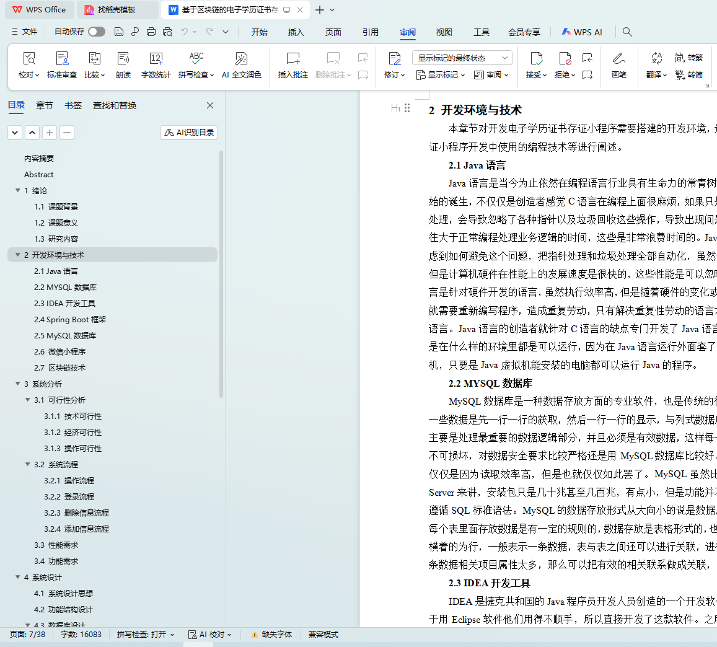Screen dimensions: 717x647
Task: Click the 字数统计 word count icon
Action: click(156, 59)
